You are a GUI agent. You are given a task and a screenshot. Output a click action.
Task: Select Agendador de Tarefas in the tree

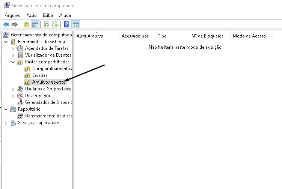pyautogui.click(x=46, y=48)
